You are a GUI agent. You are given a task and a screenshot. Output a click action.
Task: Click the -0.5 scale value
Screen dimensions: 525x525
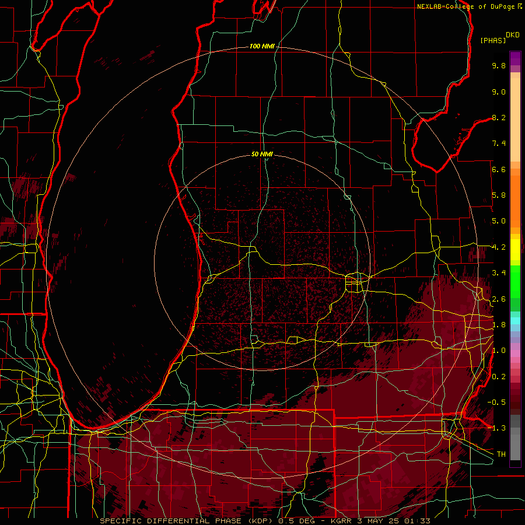tap(496, 402)
